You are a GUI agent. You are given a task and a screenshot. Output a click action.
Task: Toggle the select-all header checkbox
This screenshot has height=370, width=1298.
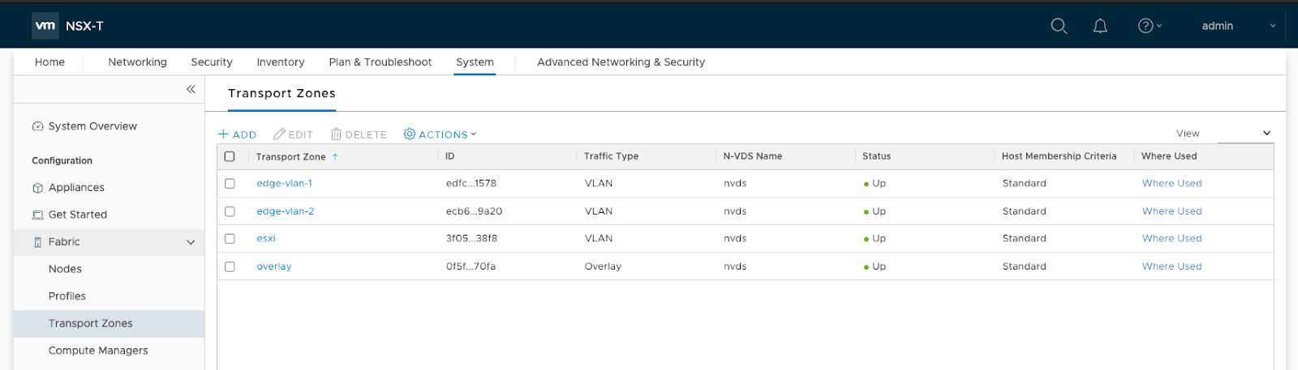tap(230, 156)
